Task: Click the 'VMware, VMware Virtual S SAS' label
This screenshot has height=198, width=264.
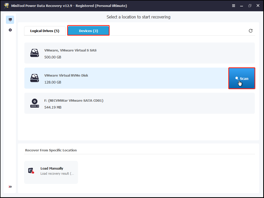Action: pyautogui.click(x=70, y=50)
